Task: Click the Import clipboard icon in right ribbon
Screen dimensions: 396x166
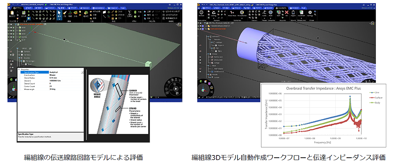Action: pyautogui.click(x=293, y=12)
